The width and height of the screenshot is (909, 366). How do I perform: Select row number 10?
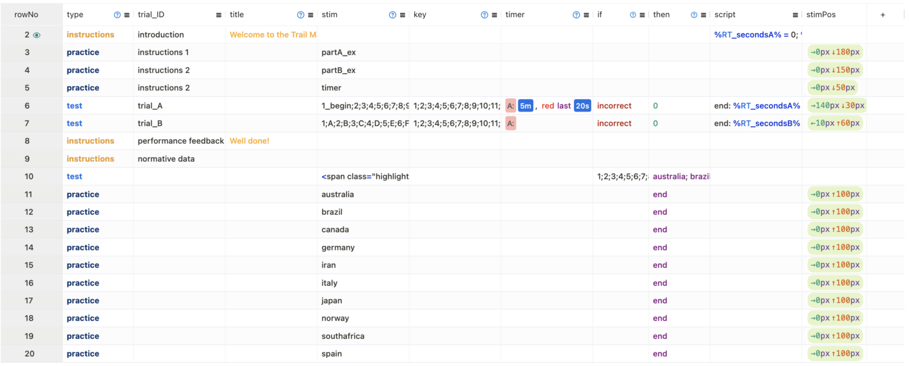click(29, 177)
